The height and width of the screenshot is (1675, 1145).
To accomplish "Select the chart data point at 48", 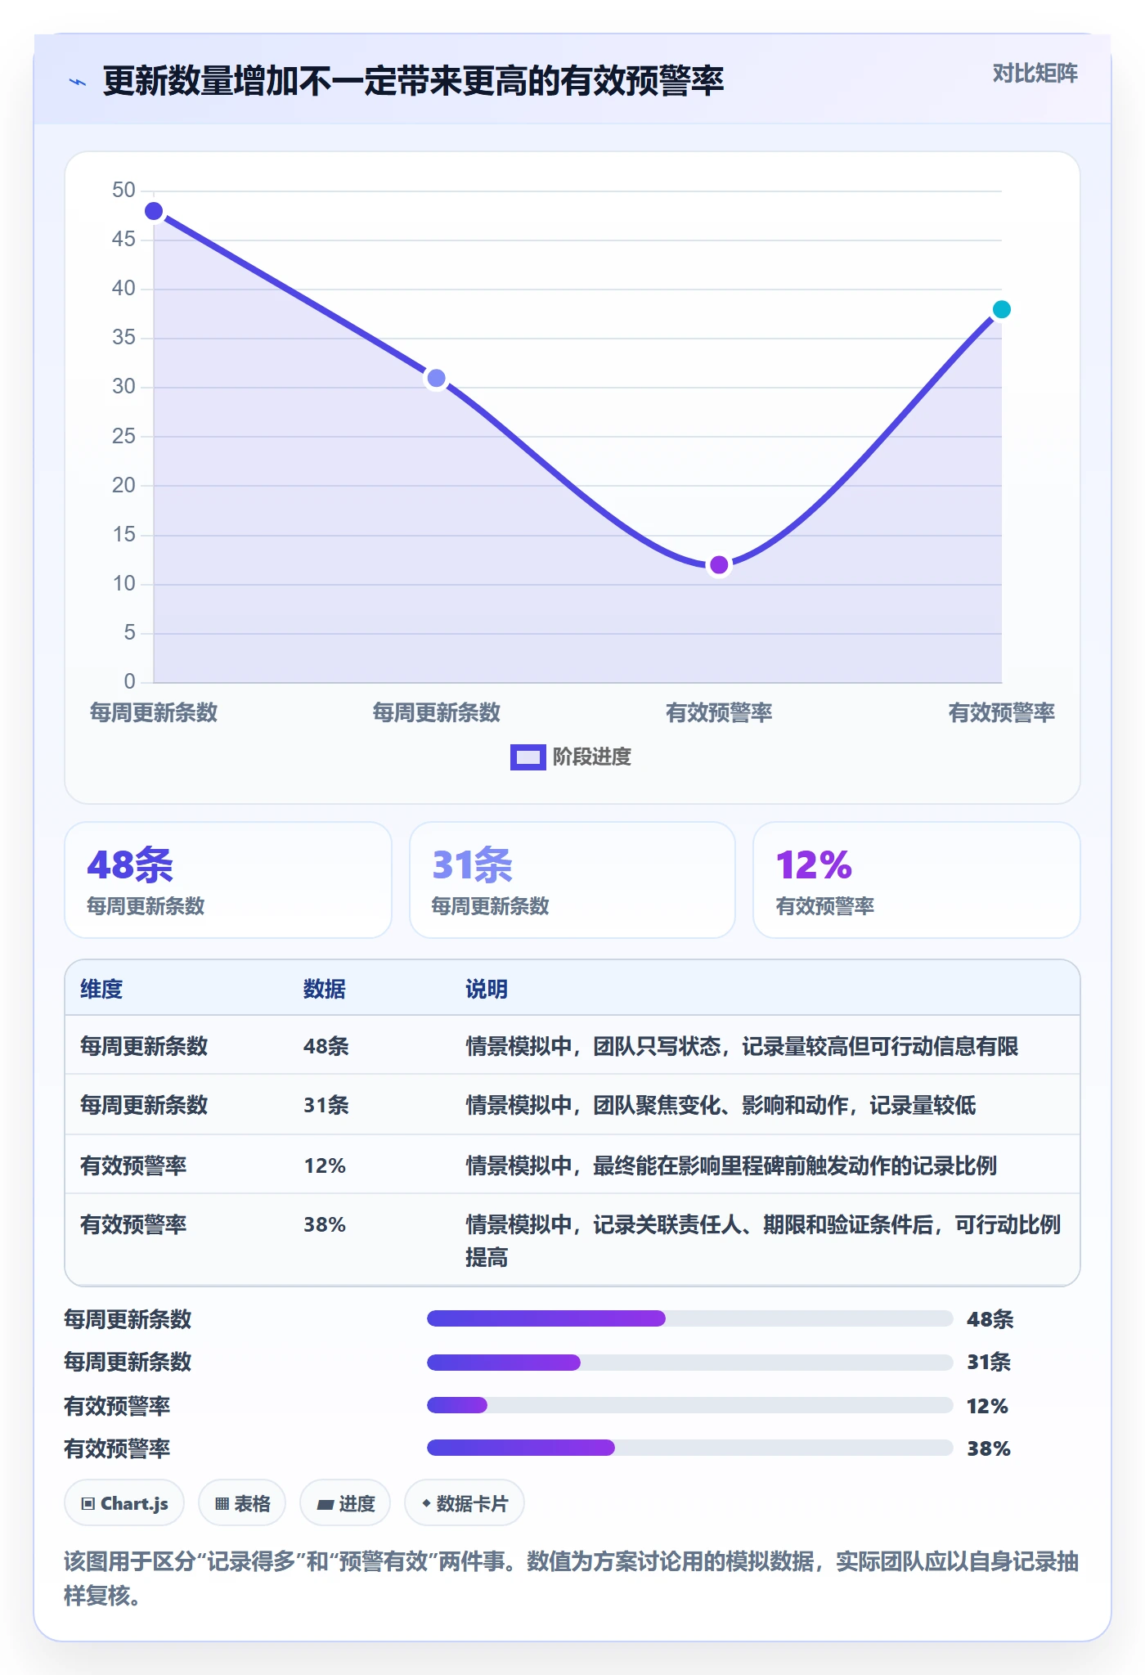I will 154,211.
